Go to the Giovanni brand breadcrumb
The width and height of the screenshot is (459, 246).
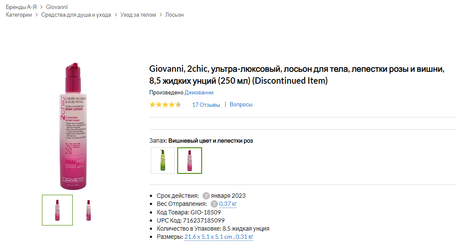(57, 7)
